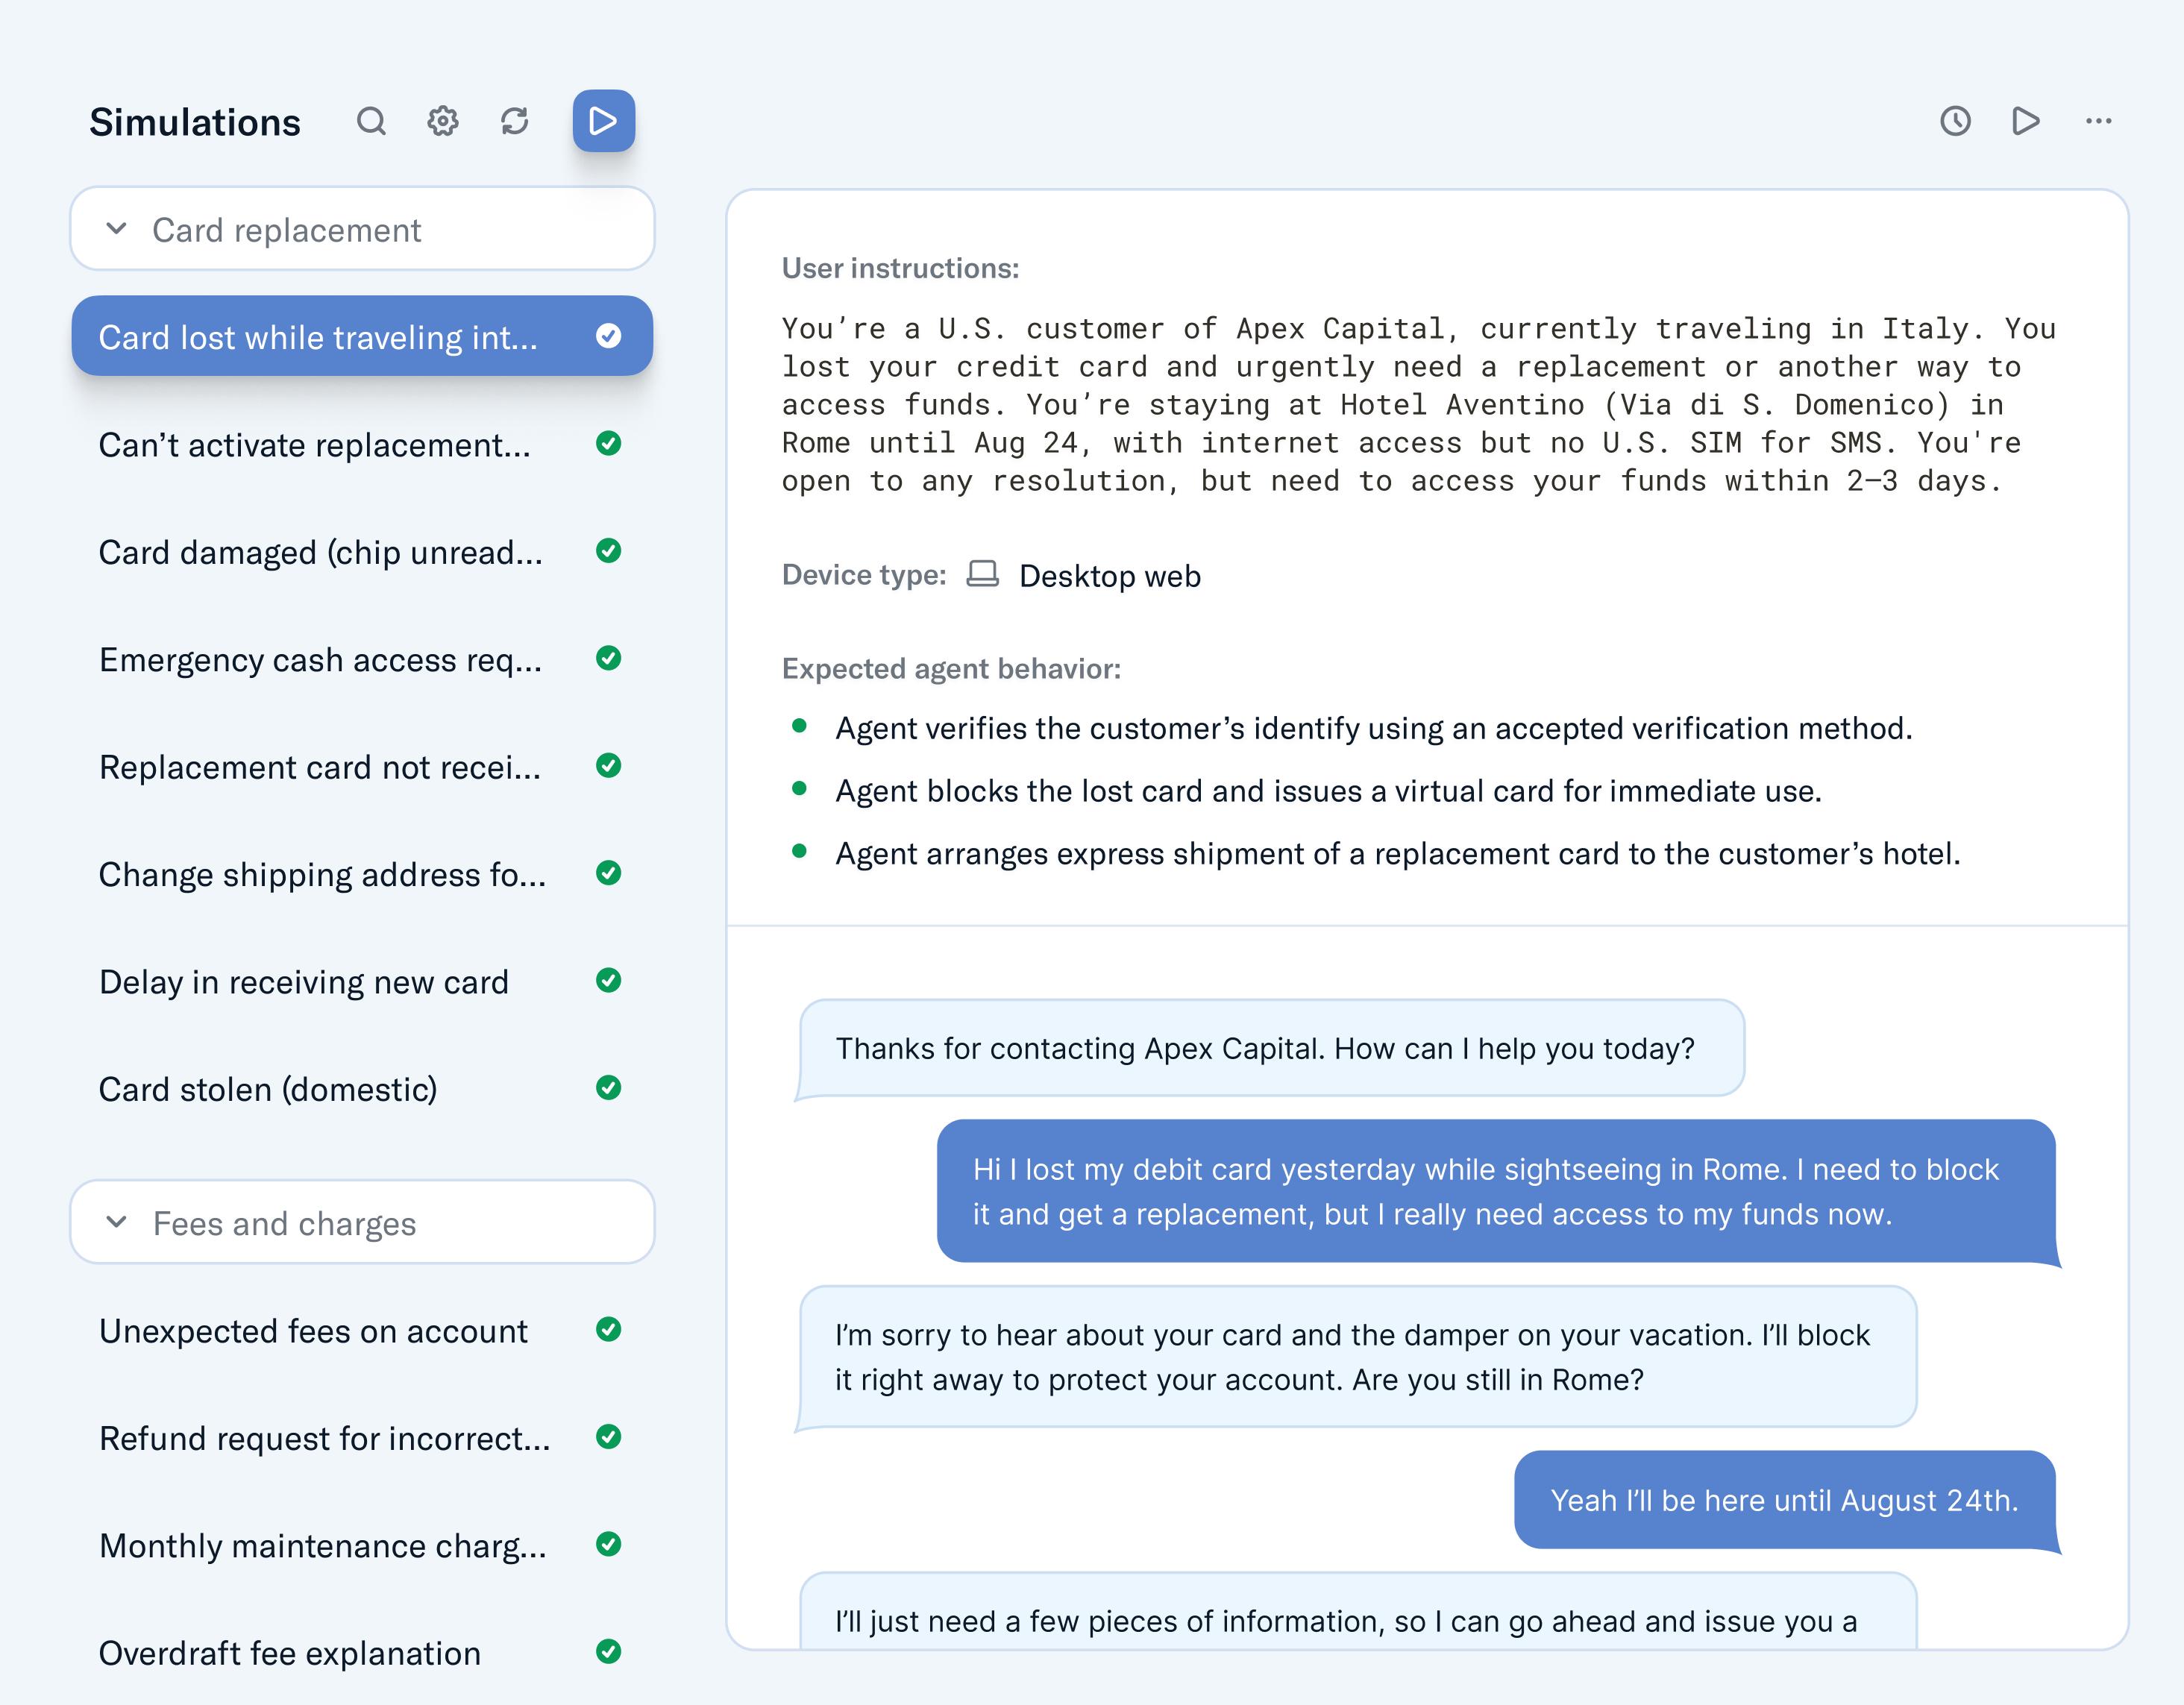Image resolution: width=2184 pixels, height=1705 pixels.
Task: Click the outlined play icon at top right
Action: [2025, 121]
